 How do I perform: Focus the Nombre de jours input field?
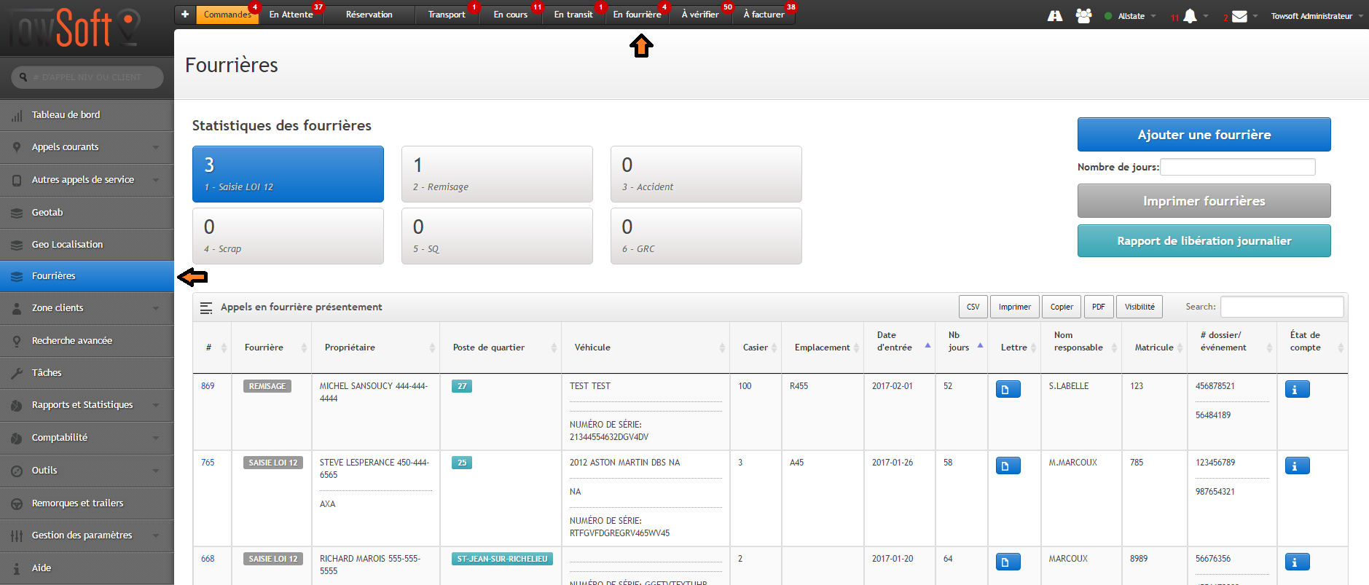[x=1237, y=167]
